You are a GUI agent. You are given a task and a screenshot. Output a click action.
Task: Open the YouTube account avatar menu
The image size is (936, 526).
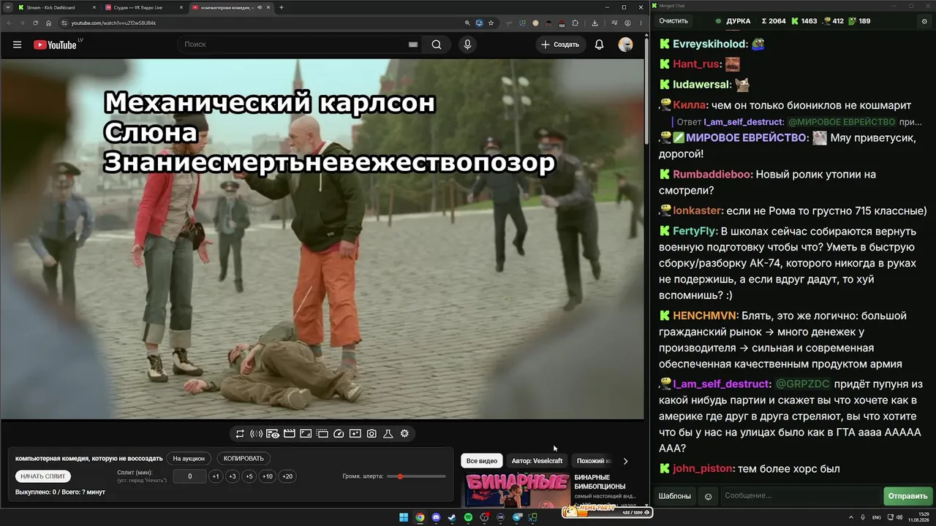point(625,45)
